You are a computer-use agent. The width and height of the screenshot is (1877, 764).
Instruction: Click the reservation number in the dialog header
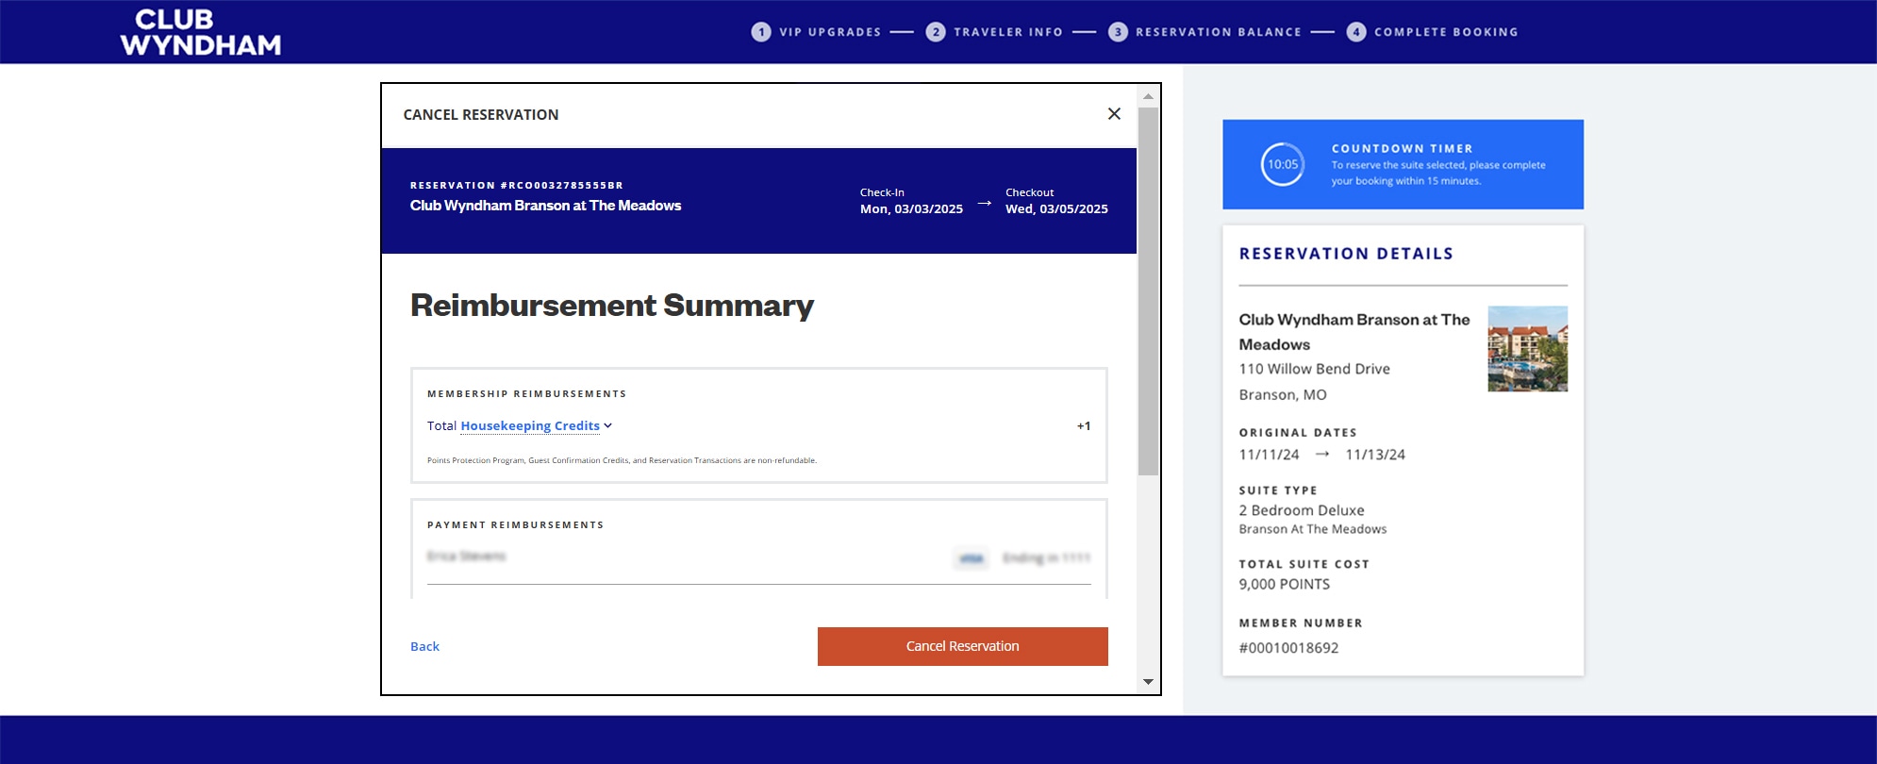click(x=516, y=186)
